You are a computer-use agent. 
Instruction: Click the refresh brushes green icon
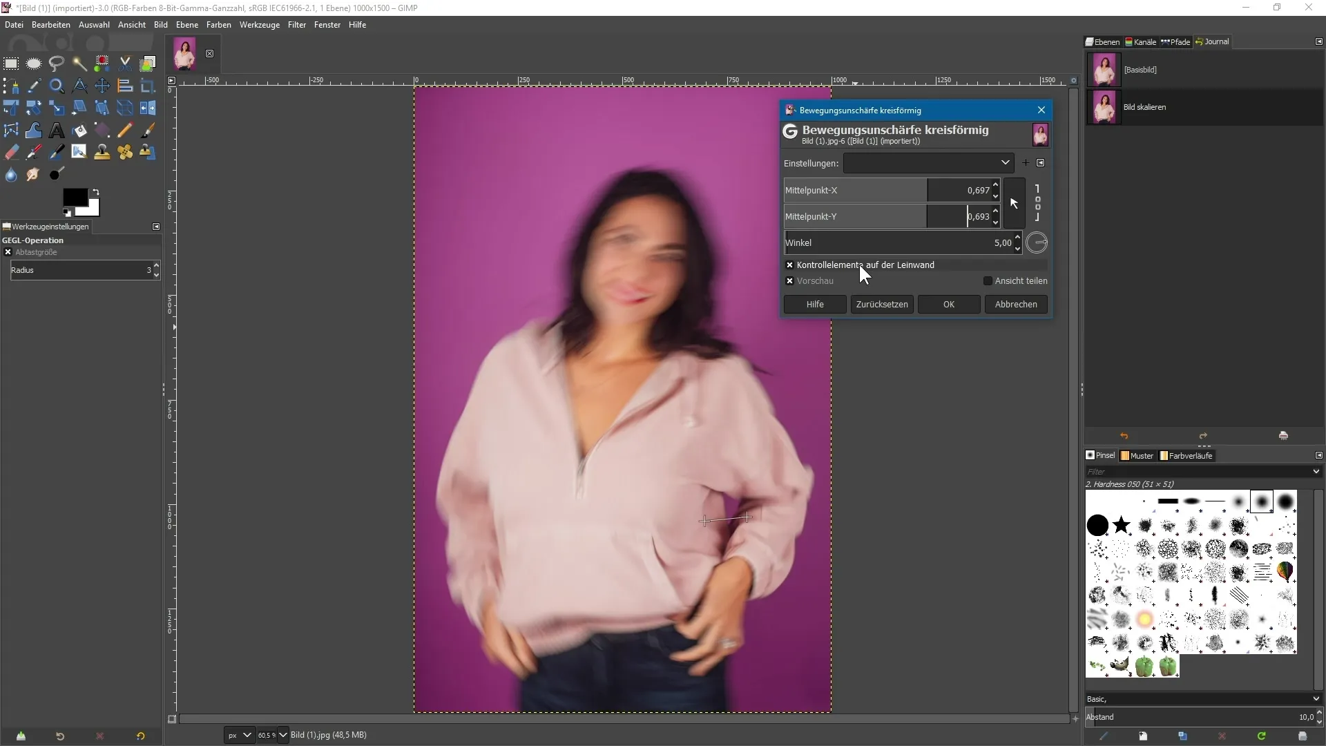pos(1261,736)
